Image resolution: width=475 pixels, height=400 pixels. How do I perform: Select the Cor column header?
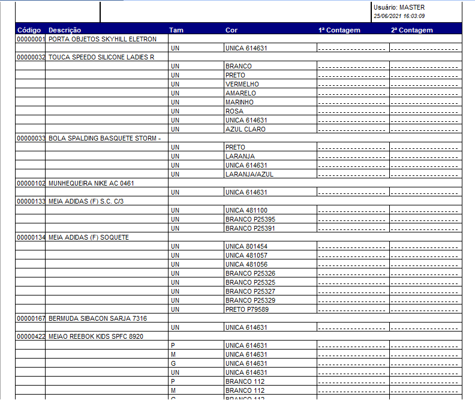[231, 30]
